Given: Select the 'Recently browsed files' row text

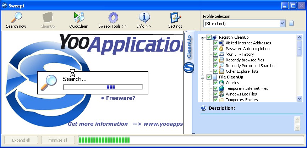Looking at the screenshot, I should click(x=245, y=60).
